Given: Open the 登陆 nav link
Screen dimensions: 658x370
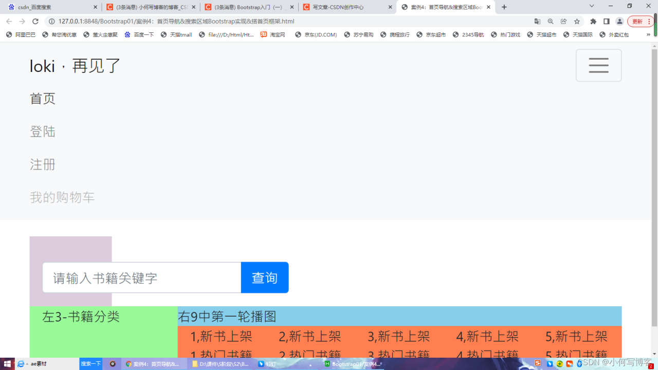Looking at the screenshot, I should [x=43, y=132].
